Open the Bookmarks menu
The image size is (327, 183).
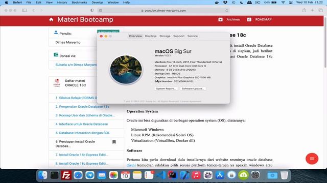point(80,3)
